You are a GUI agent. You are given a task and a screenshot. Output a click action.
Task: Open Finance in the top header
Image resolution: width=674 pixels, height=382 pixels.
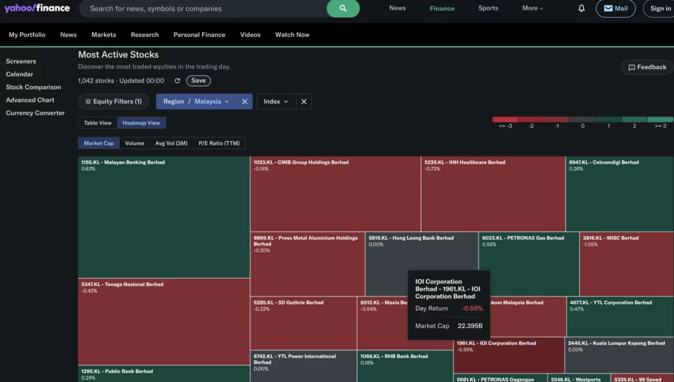[x=442, y=8]
